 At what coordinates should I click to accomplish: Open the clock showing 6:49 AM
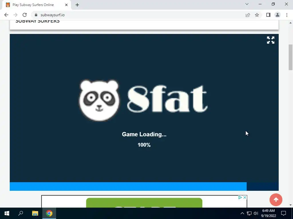tap(268, 213)
